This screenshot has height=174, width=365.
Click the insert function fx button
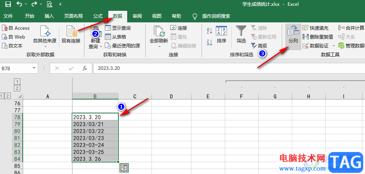(85, 68)
